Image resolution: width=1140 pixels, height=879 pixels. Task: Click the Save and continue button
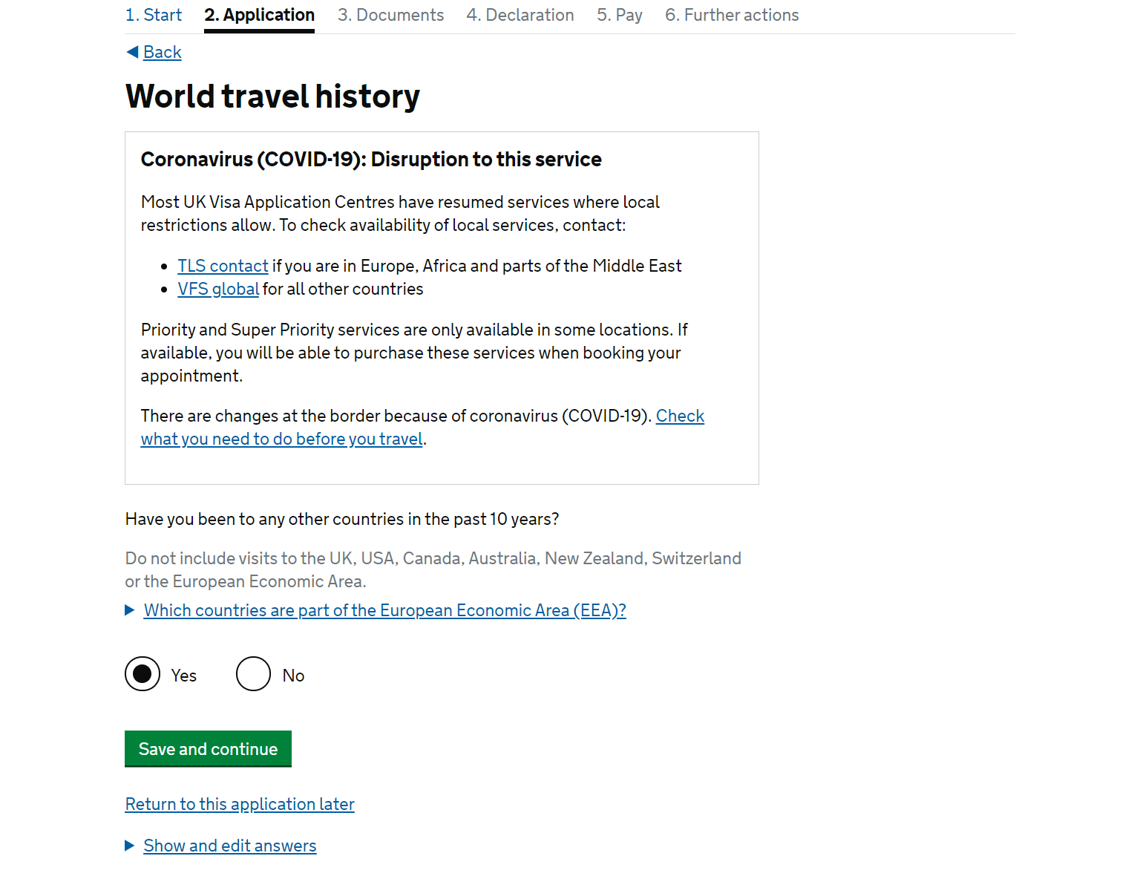tap(208, 749)
